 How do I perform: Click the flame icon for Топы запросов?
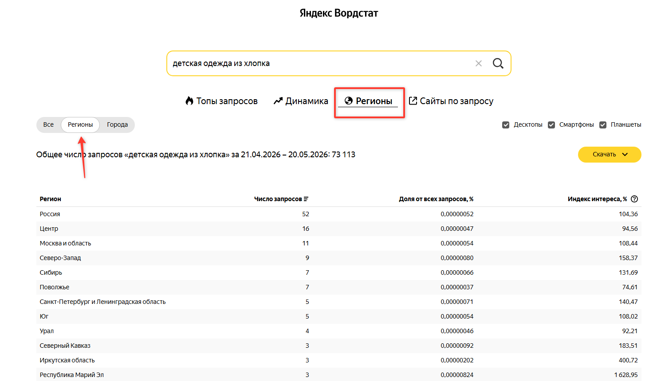pyautogui.click(x=189, y=101)
